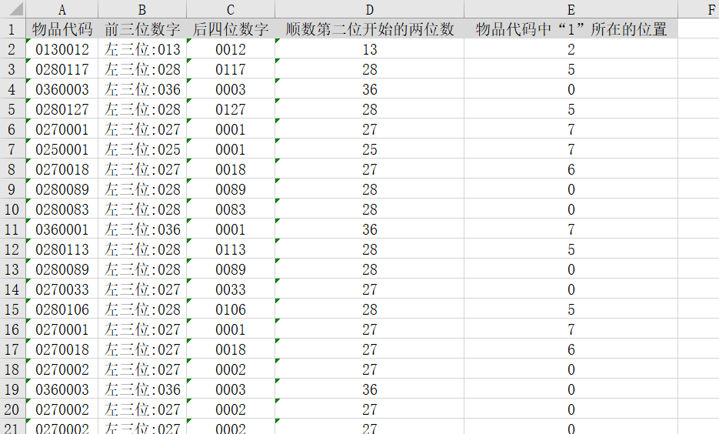719x434 pixels.
Task: Click cell 0280089 in row 9
Action: [62, 189]
